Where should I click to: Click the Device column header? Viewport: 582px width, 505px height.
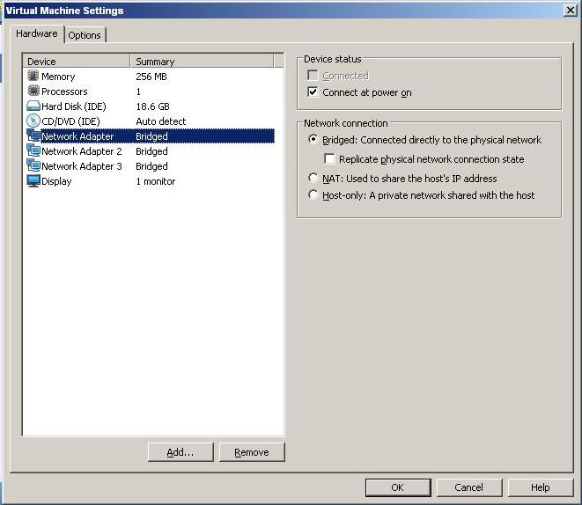coord(77,62)
